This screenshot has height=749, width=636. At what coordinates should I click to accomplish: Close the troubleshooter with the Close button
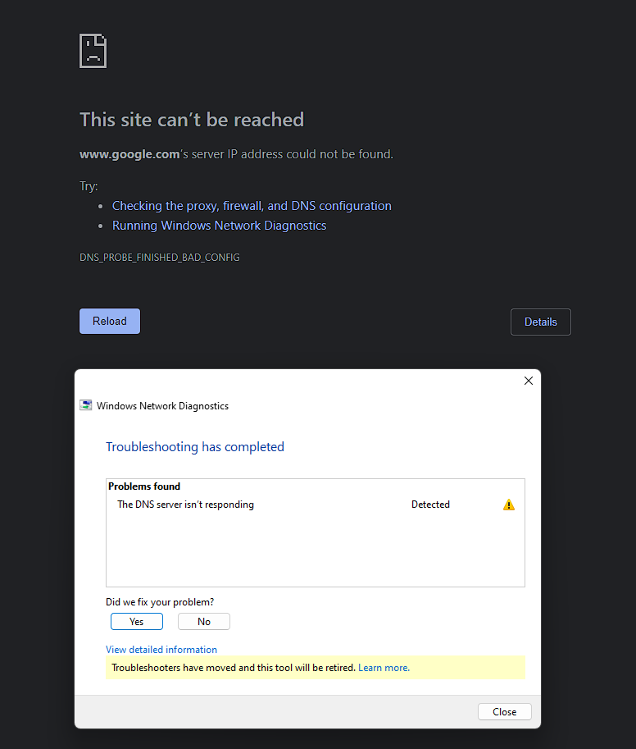[504, 711]
